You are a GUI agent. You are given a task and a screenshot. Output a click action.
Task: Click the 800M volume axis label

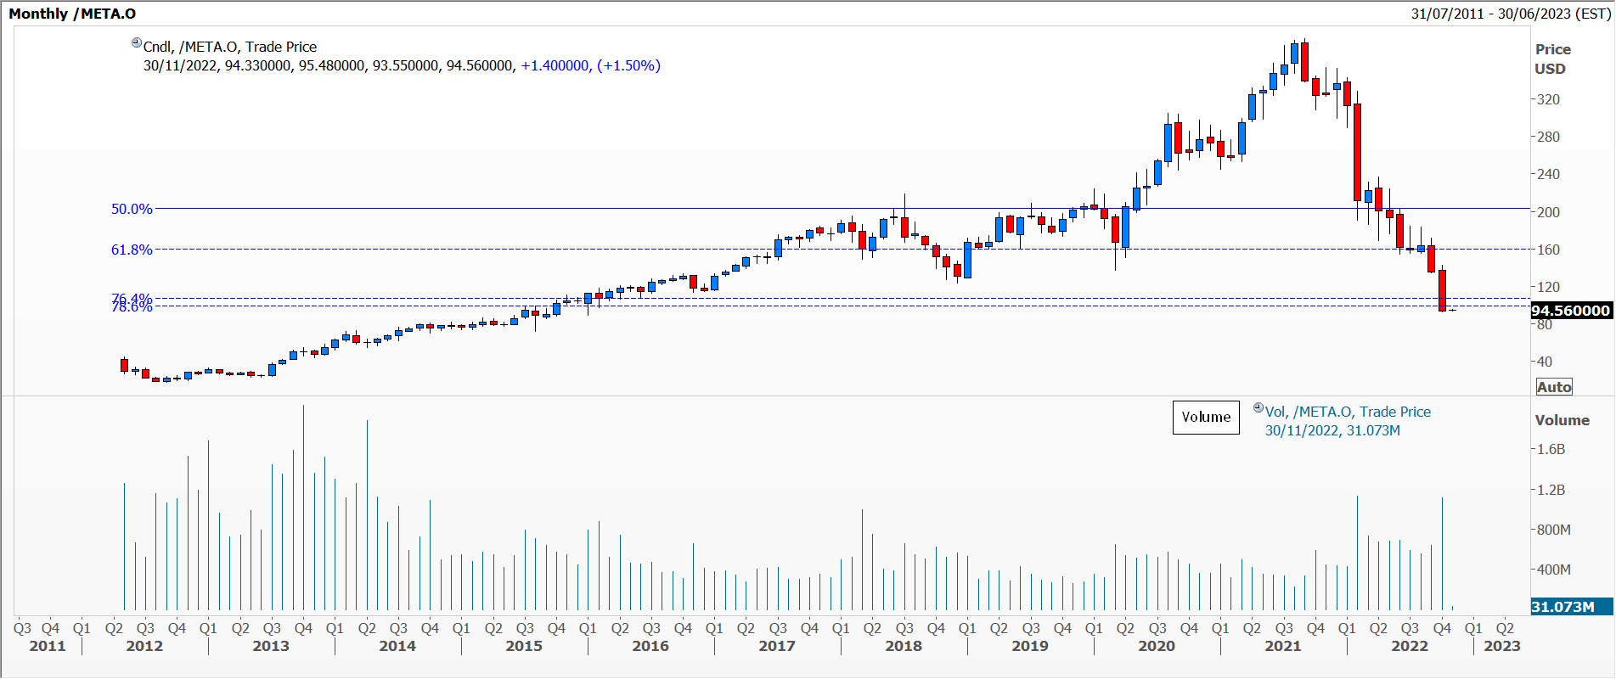1554,530
